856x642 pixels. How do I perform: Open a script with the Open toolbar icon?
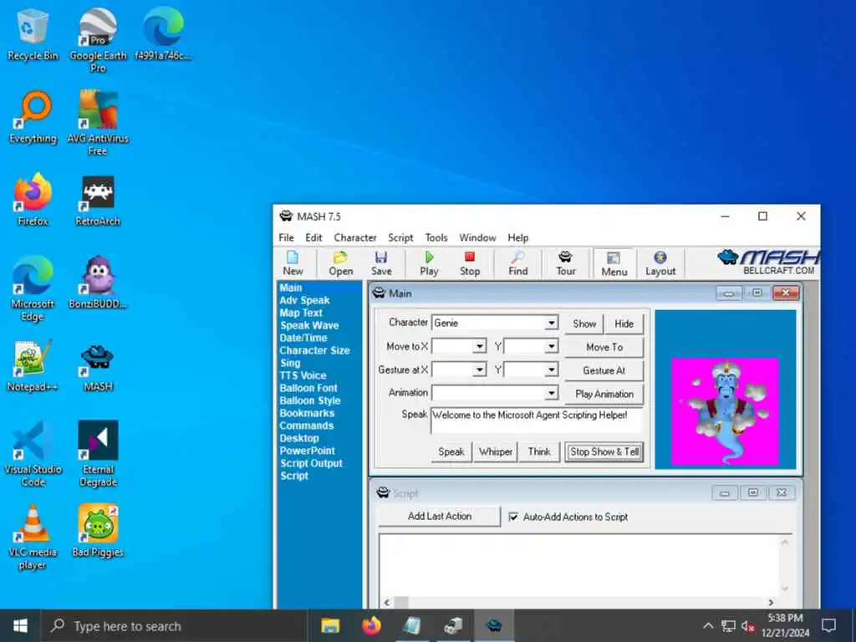tap(341, 263)
